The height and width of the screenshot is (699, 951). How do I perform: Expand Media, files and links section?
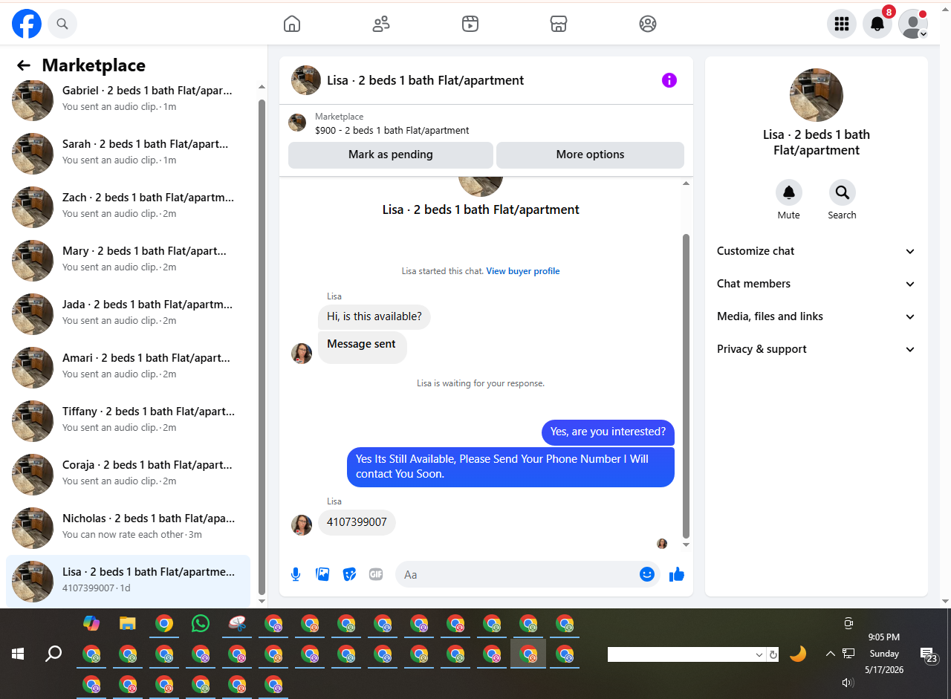point(816,316)
